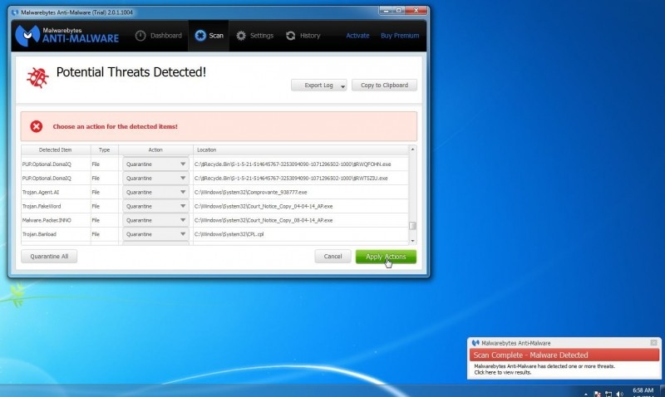This screenshot has width=665, height=397.
Task: Show hidden system tray icons
Action: pyautogui.click(x=586, y=395)
